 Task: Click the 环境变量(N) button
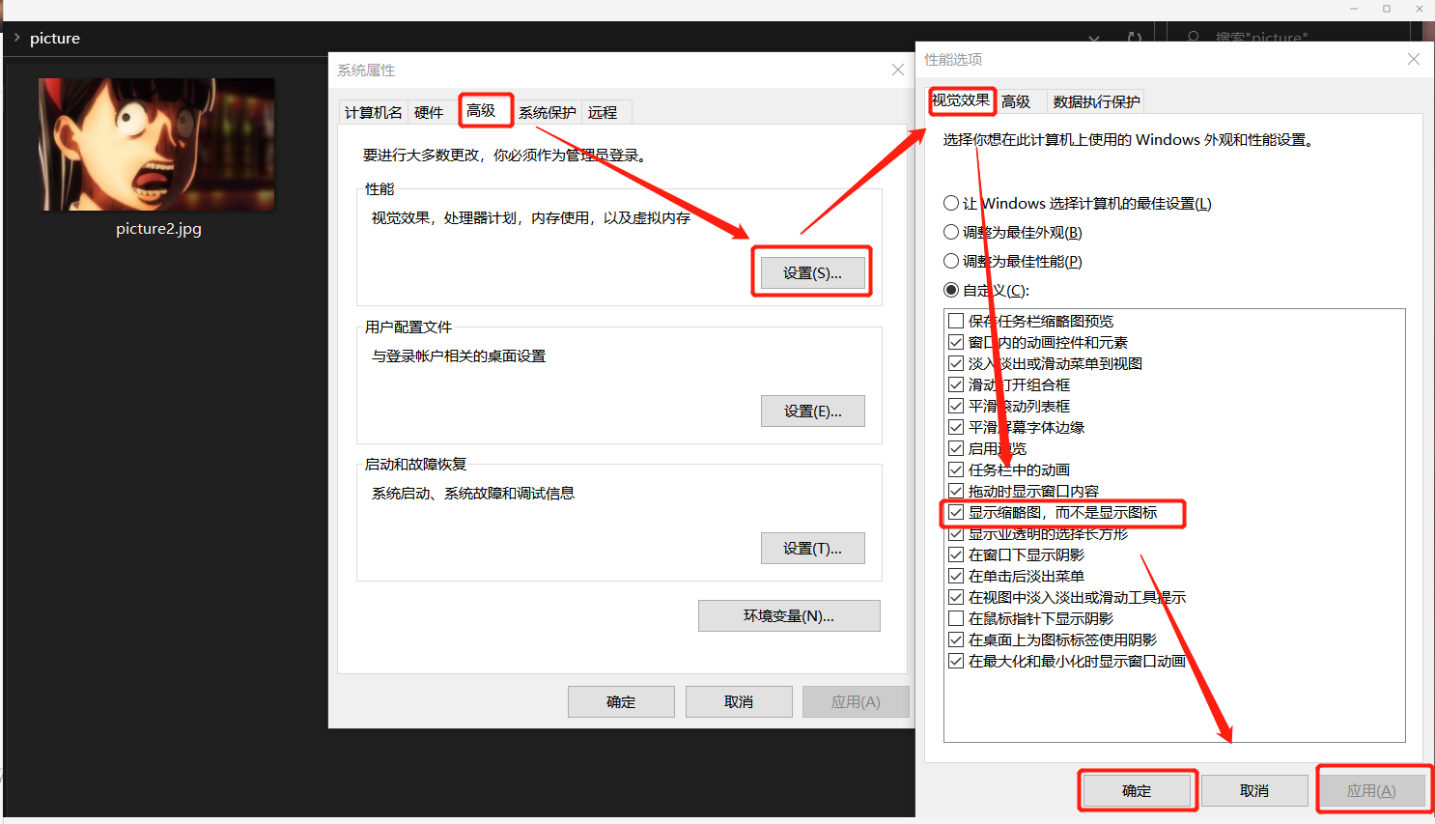coord(789,615)
